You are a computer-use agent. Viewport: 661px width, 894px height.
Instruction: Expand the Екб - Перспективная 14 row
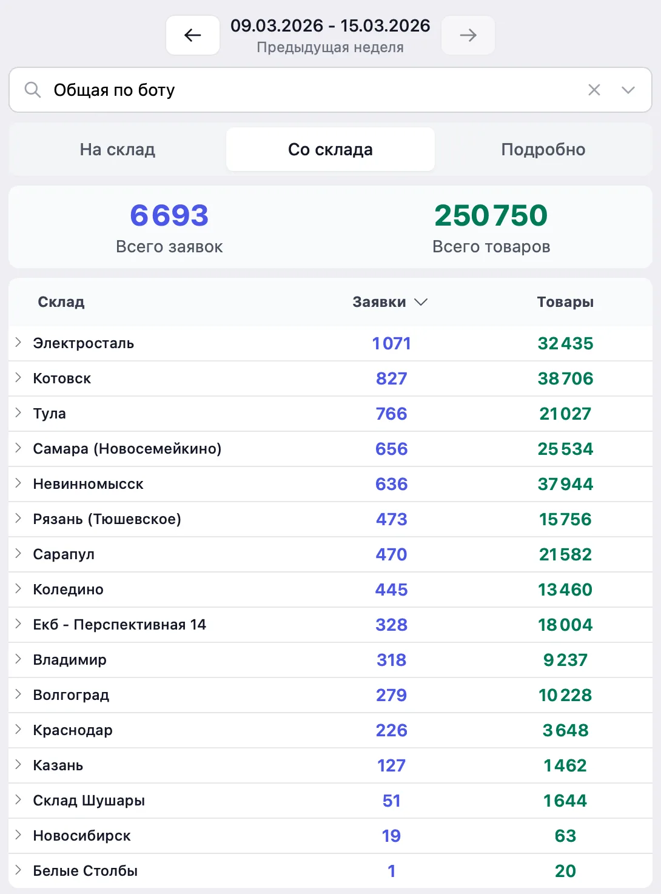point(18,624)
